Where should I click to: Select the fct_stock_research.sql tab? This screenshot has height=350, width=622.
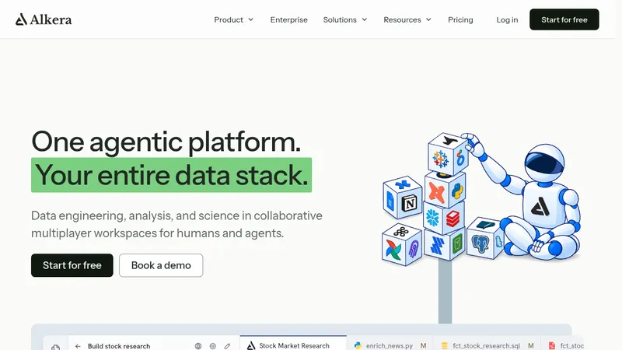pos(487,344)
